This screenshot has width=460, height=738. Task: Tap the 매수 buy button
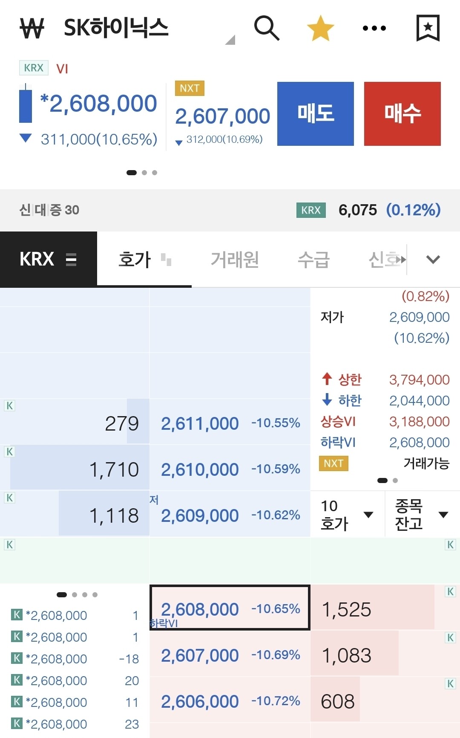tap(402, 114)
